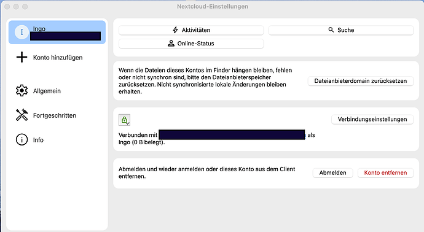The height and width of the screenshot is (232, 424).
Task: Click the Abmelden button
Action: click(332, 173)
